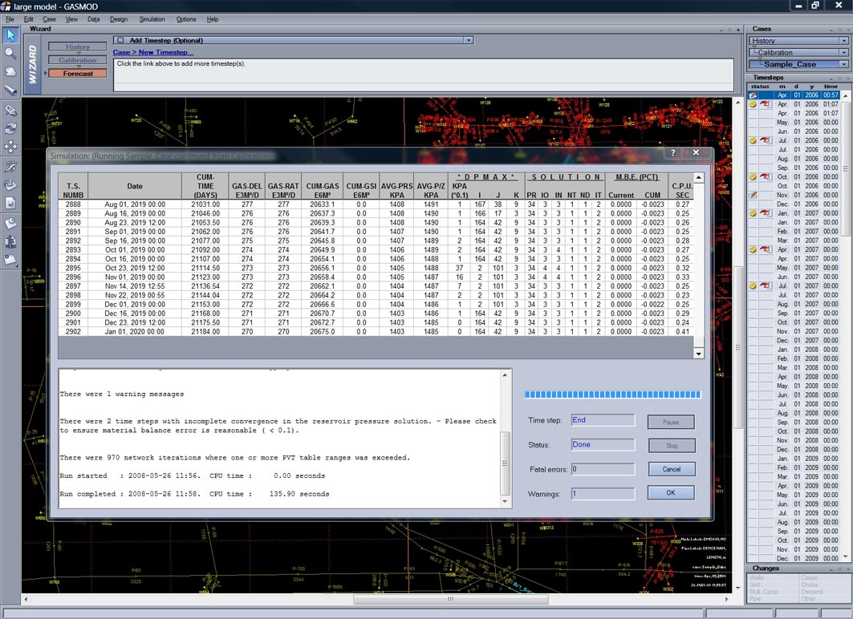Click the Simulation dialog help question mark
The width and height of the screenshot is (853, 619).
[672, 152]
